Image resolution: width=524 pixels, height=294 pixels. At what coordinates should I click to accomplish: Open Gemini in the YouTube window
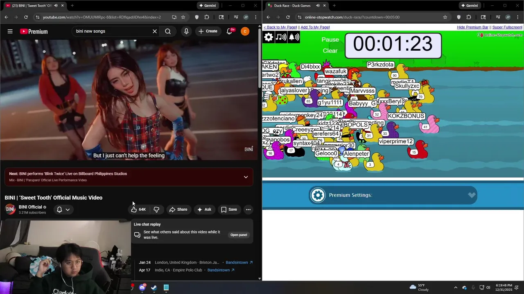point(207,6)
